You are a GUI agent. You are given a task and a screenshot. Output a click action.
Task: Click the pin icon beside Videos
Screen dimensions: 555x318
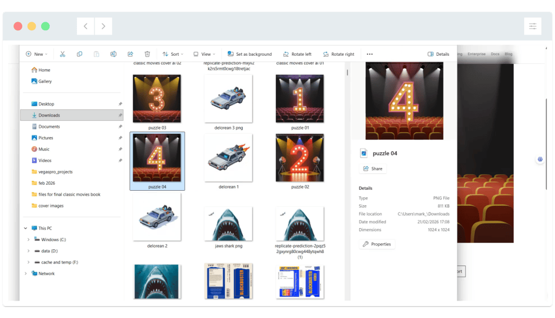120,160
